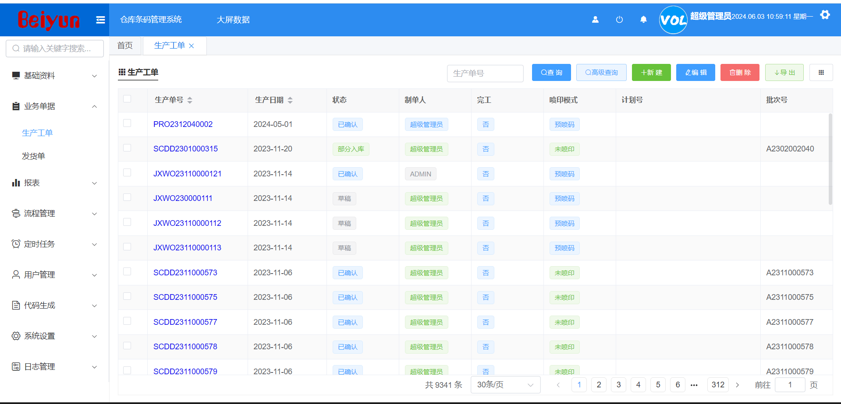Screen dimensions: 841x404
Task: Expand the 系统设置 menu chevron
Action: point(94,337)
